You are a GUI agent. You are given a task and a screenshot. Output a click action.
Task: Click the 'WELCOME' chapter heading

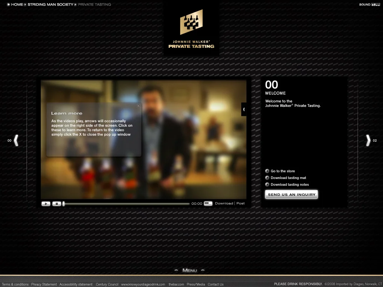pos(275,93)
